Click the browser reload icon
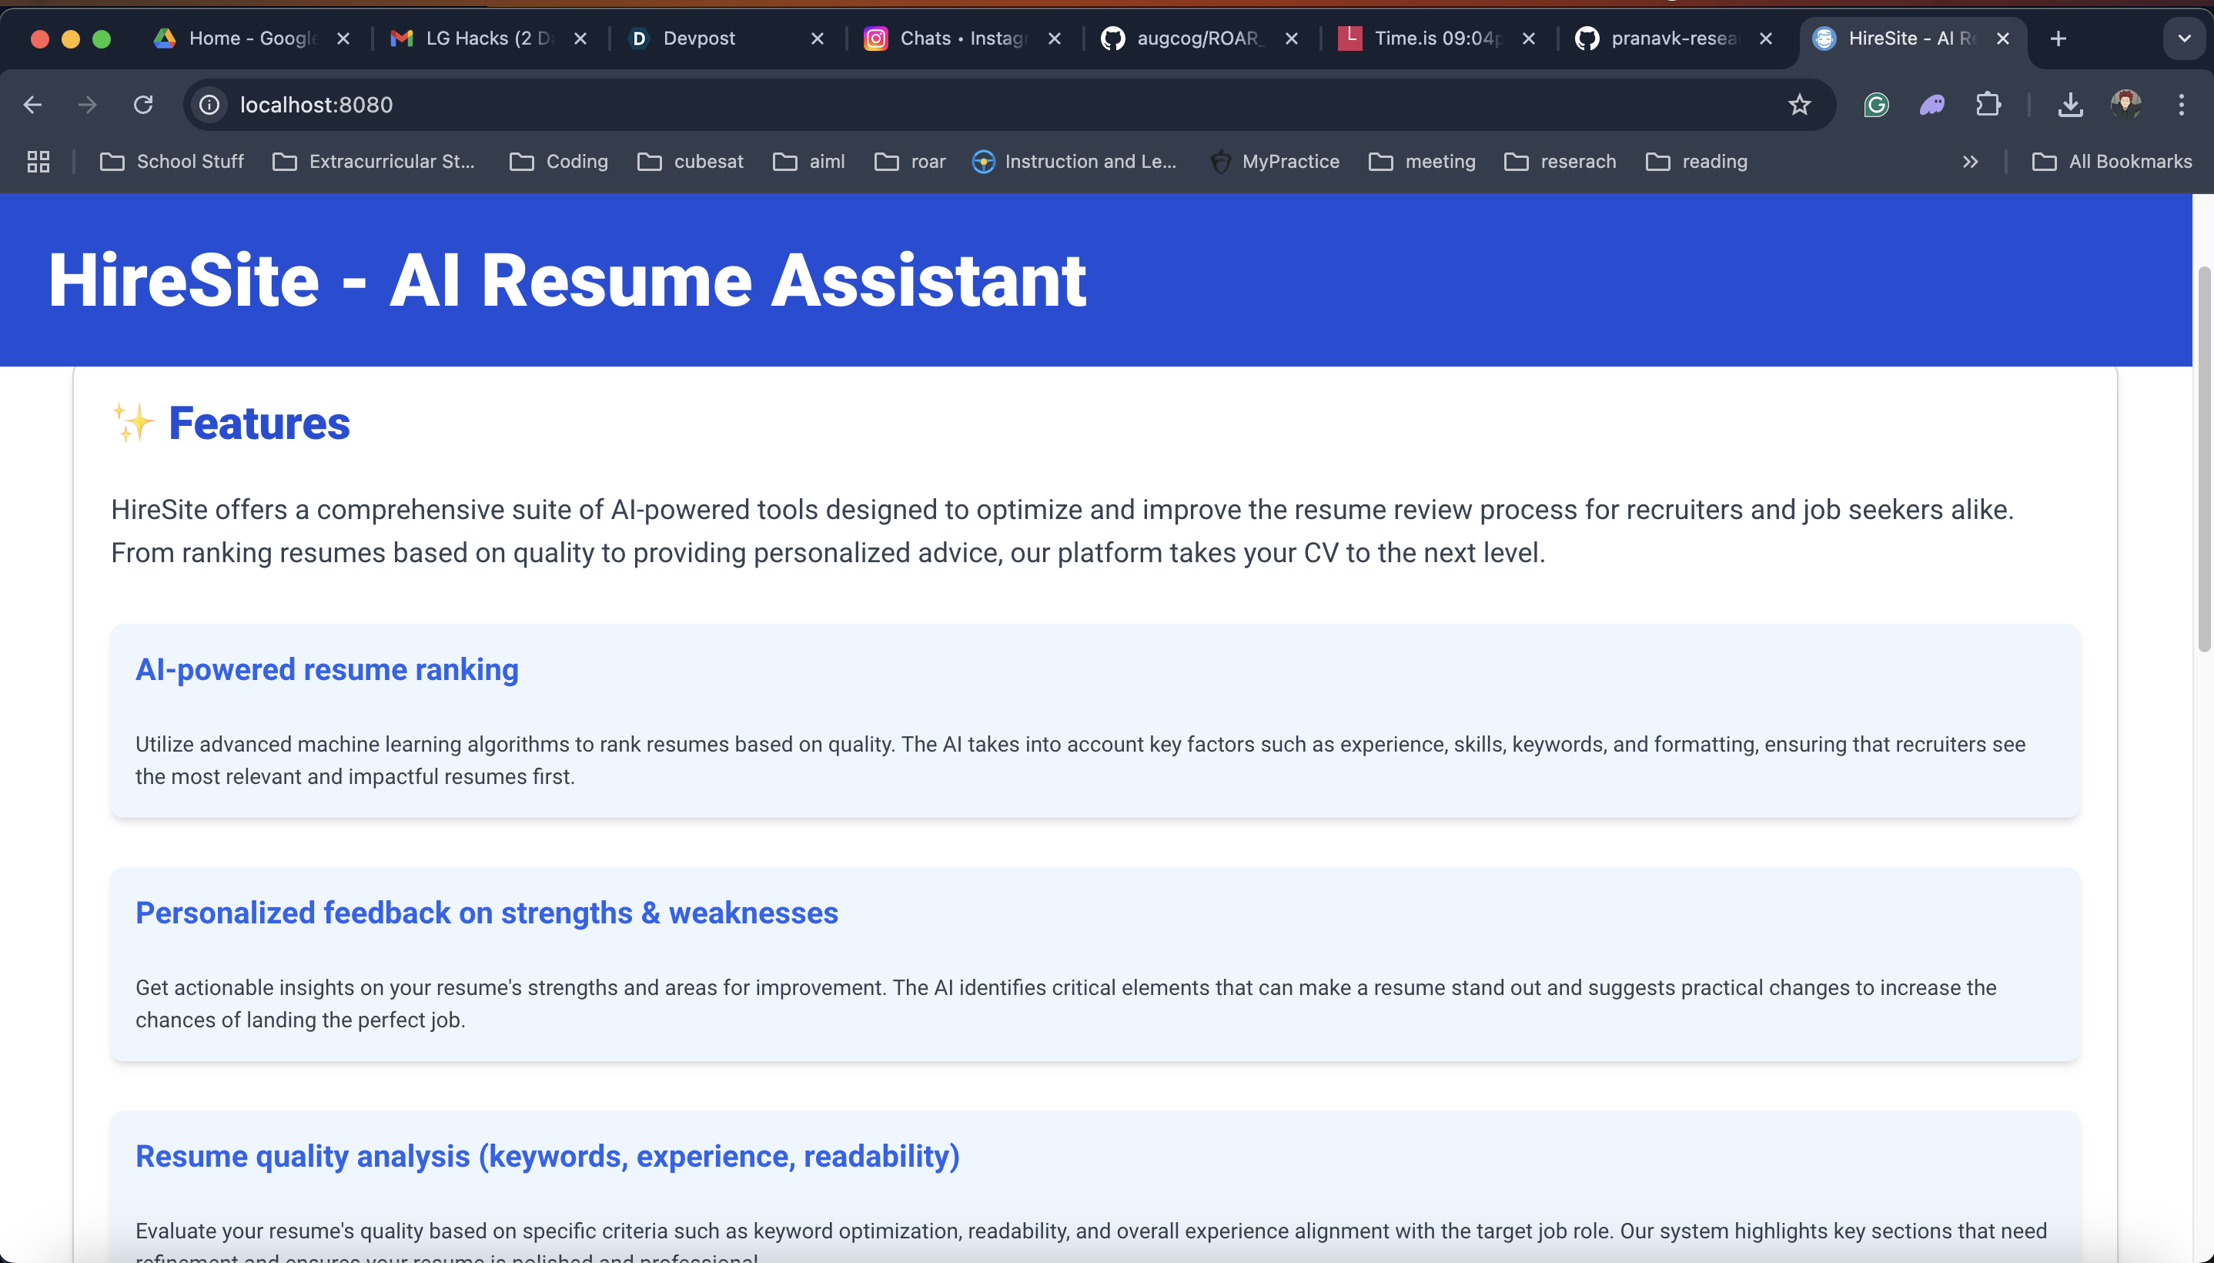The image size is (2214, 1263). click(143, 105)
